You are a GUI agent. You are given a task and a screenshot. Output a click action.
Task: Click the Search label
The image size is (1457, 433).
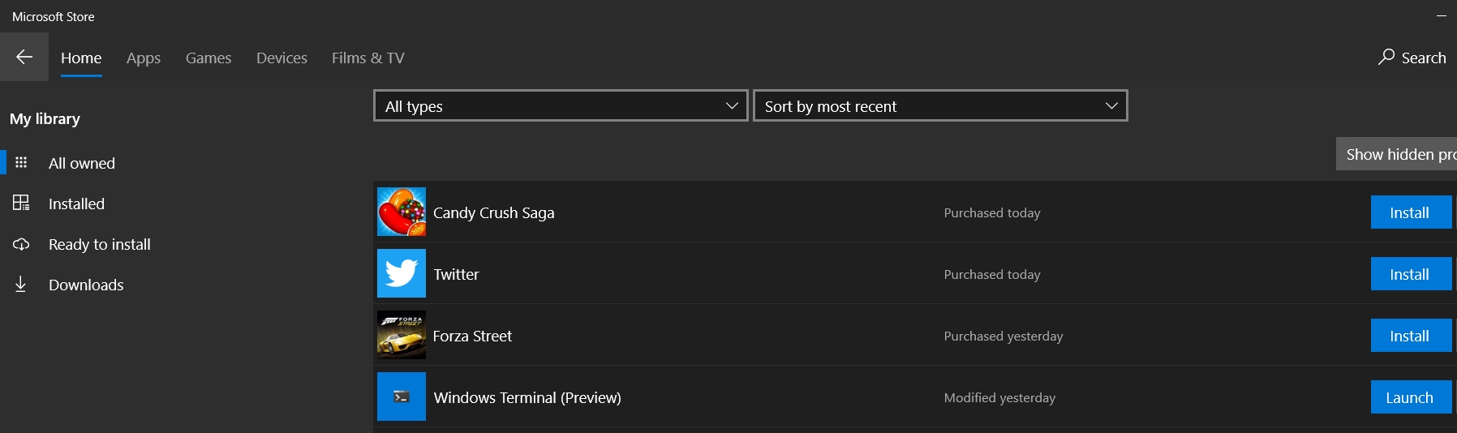click(x=1424, y=58)
